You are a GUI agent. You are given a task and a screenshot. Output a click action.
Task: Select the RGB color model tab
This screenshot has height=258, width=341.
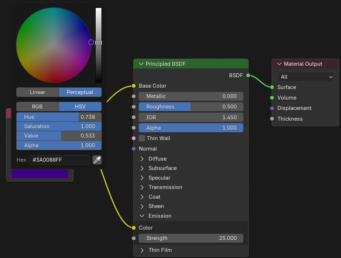click(37, 107)
